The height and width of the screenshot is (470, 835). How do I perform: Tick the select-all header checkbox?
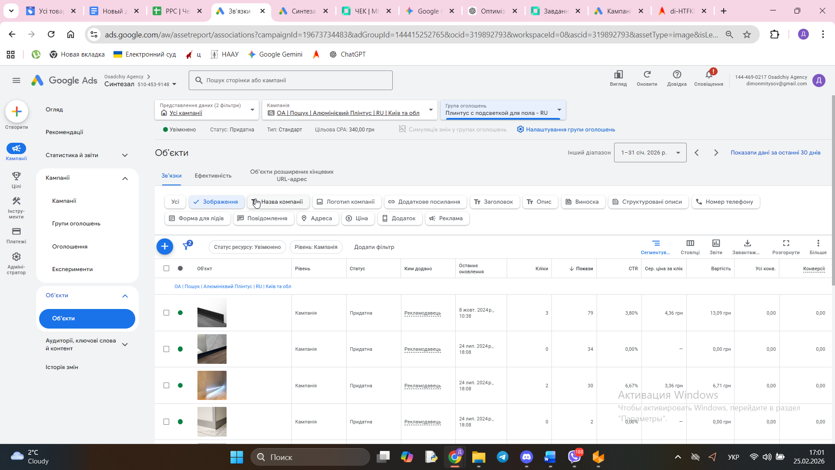coord(166,269)
